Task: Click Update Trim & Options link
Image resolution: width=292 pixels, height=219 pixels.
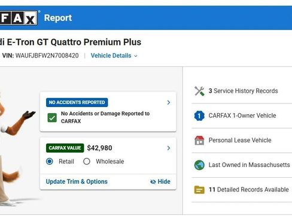Action: pos(77,182)
